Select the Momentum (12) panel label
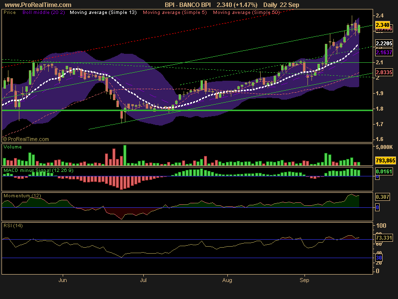This screenshot has height=299, width=398. point(22,196)
